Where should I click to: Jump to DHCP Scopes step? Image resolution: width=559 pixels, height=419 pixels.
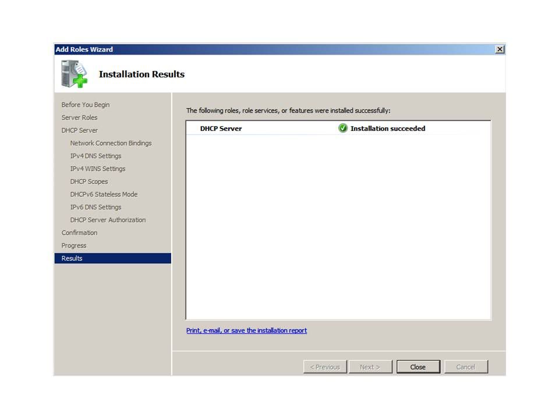pyautogui.click(x=89, y=182)
